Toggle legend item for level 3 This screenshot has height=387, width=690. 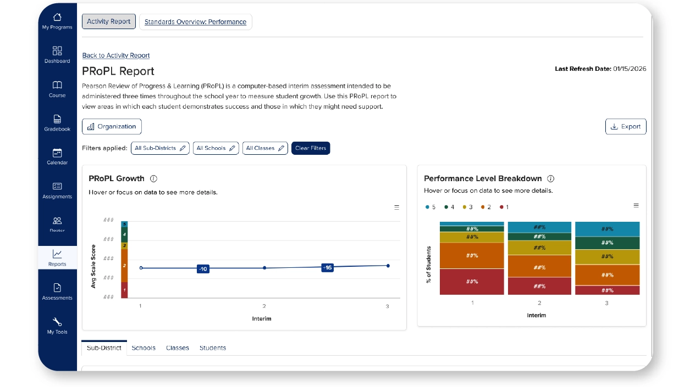click(x=467, y=207)
